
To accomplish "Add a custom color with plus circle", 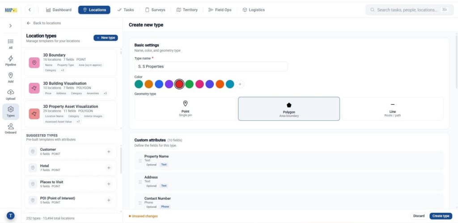I will [x=240, y=84].
